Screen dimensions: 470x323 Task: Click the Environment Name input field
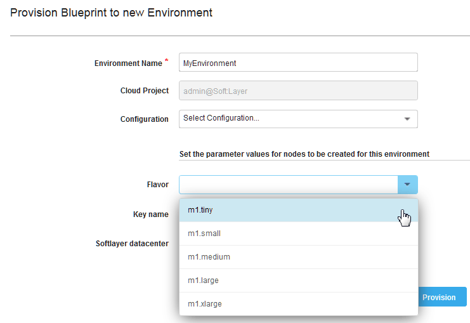click(298, 62)
